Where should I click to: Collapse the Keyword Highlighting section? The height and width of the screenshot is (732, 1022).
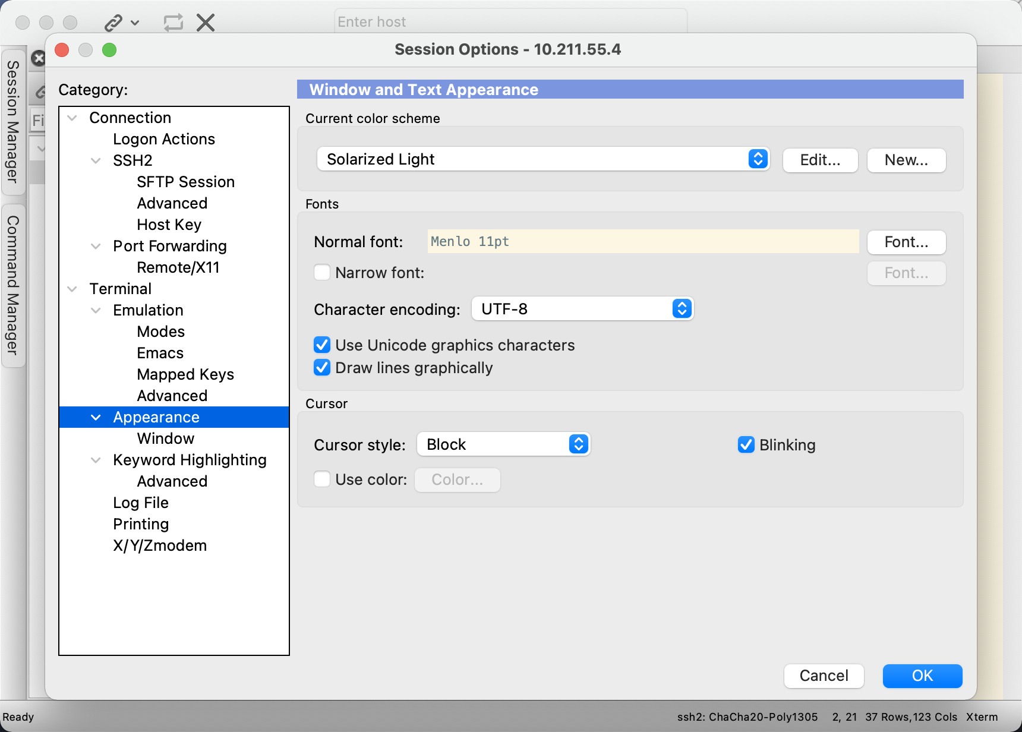[x=96, y=459]
